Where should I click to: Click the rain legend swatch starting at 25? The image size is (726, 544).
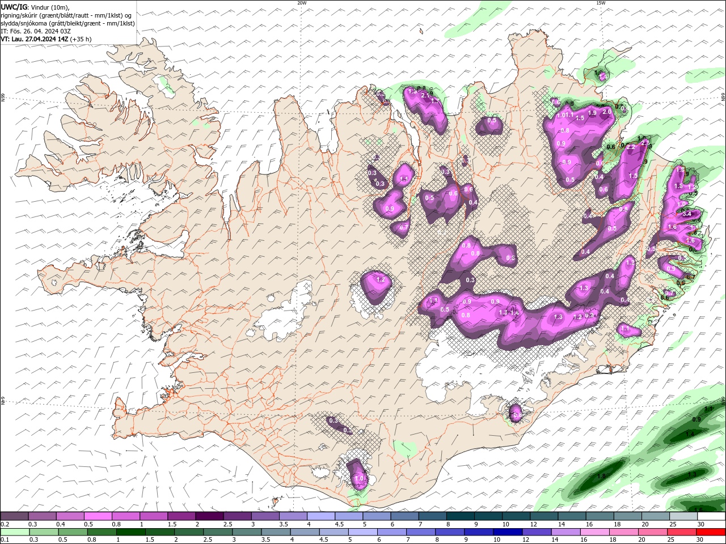pyautogui.click(x=681, y=532)
